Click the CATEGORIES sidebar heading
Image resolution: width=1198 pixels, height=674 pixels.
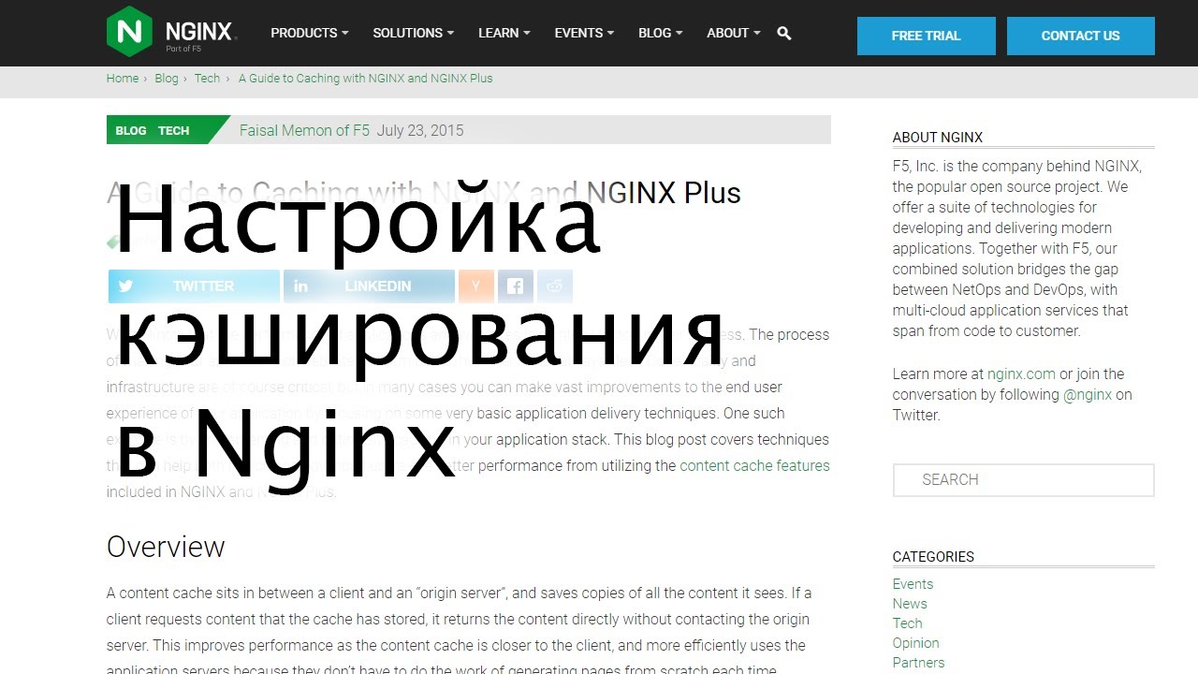coord(933,557)
